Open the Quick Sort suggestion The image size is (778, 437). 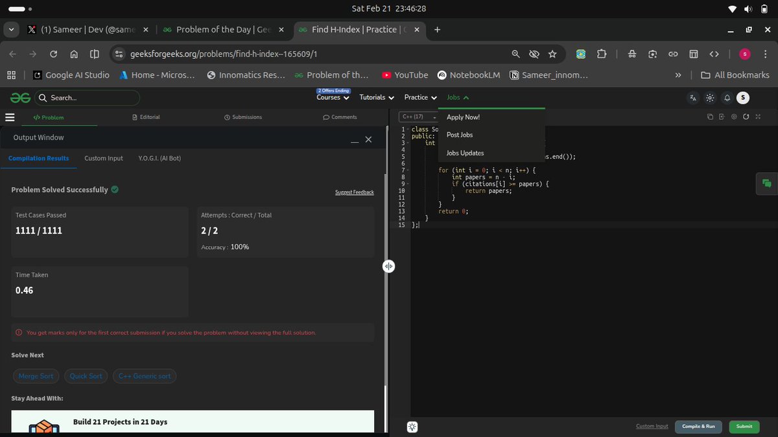coord(86,376)
